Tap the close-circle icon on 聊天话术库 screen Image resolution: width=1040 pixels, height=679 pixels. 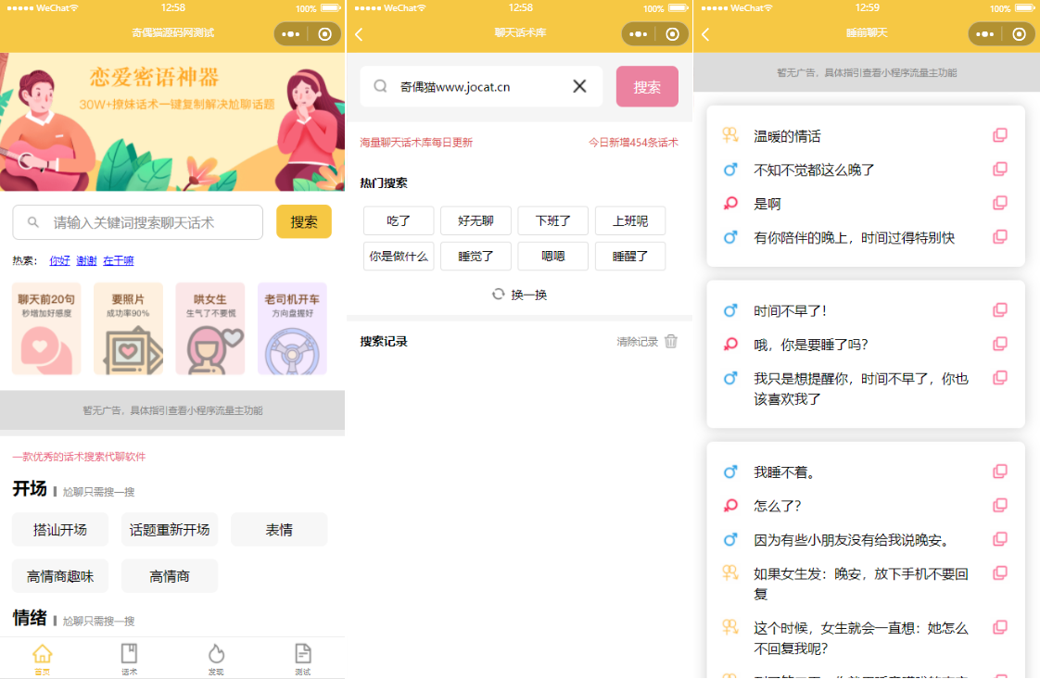pyautogui.click(x=673, y=34)
